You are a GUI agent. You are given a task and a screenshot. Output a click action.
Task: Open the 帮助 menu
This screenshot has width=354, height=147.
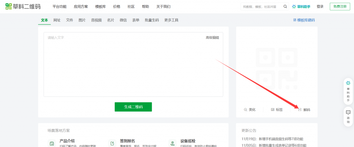click(x=146, y=7)
